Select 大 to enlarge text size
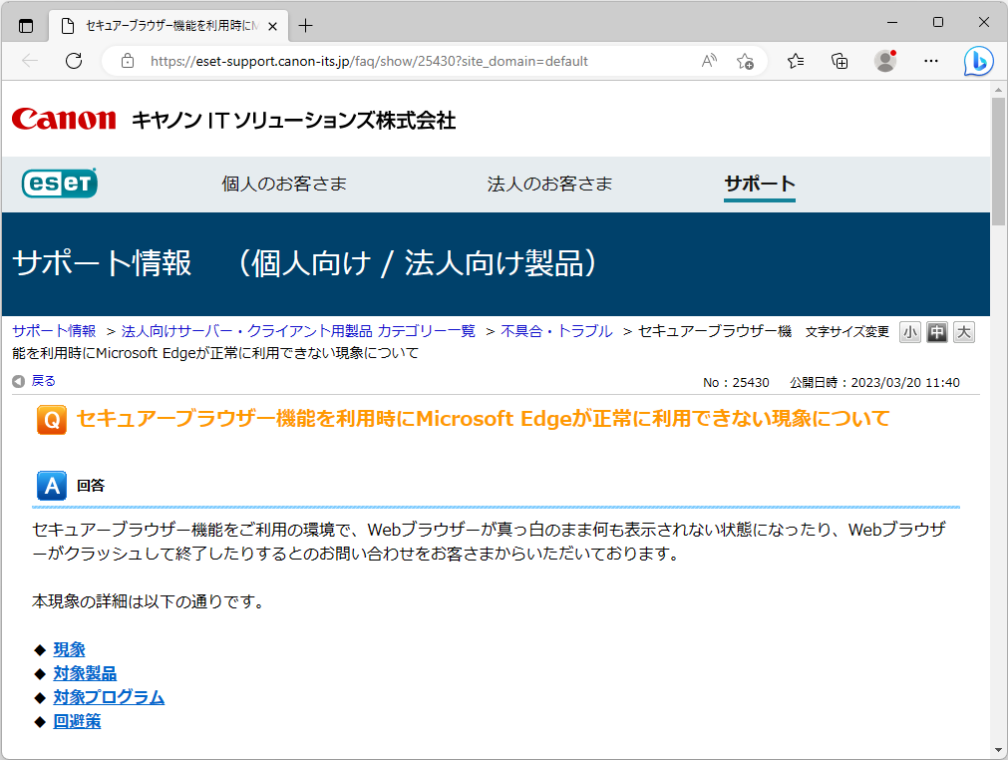The width and height of the screenshot is (1008, 760). point(963,332)
